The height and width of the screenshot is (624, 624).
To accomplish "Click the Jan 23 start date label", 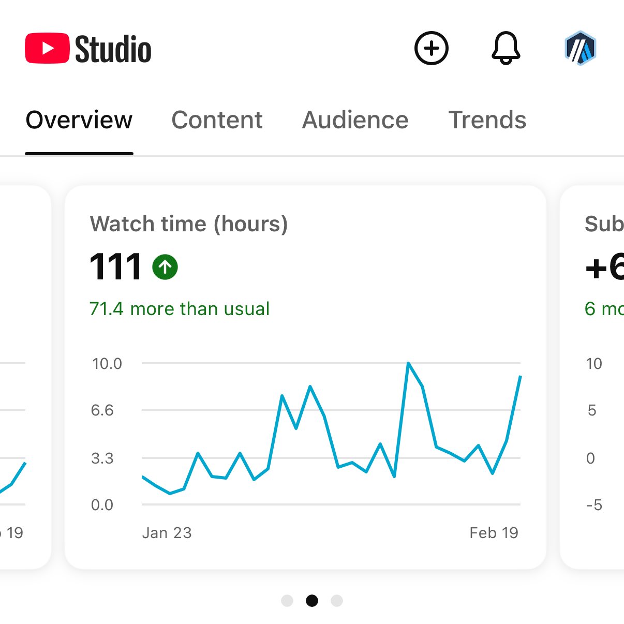I will (167, 532).
